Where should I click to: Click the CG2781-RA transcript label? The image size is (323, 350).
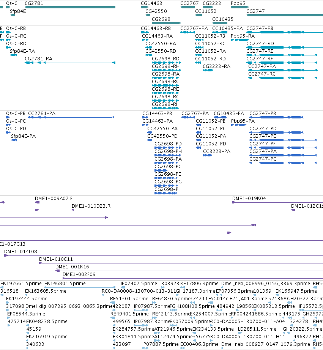pos(38,59)
